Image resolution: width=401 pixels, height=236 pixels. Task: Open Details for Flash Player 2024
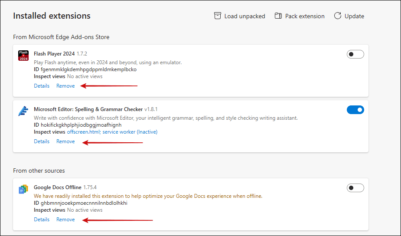(42, 86)
